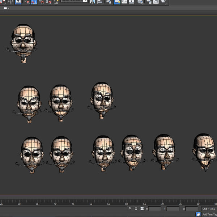The width and height of the screenshot is (217, 217).
Task: Click Add Time Tag
Action: pyautogui.click(x=209, y=214)
